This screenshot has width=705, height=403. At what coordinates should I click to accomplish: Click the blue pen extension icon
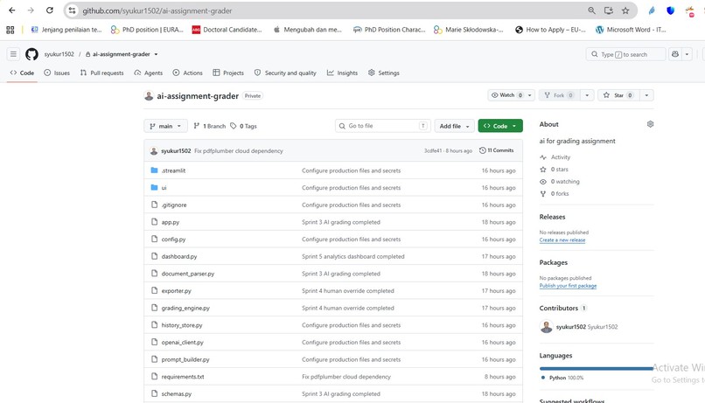[652, 10]
